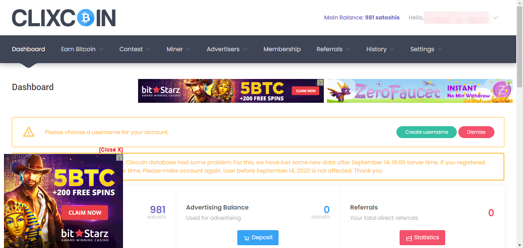Click the warning triangle icon in the username alert
The width and height of the screenshot is (523, 248).
[x=29, y=132]
